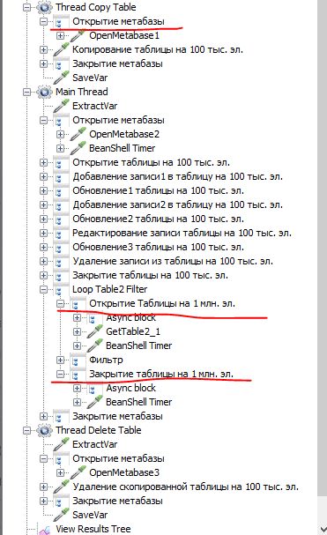Click the Фильтр controller icon
The width and height of the screenshot is (327, 535).
pos(78,360)
